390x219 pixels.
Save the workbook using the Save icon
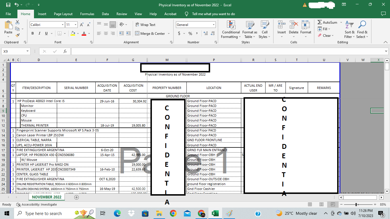(8, 5)
